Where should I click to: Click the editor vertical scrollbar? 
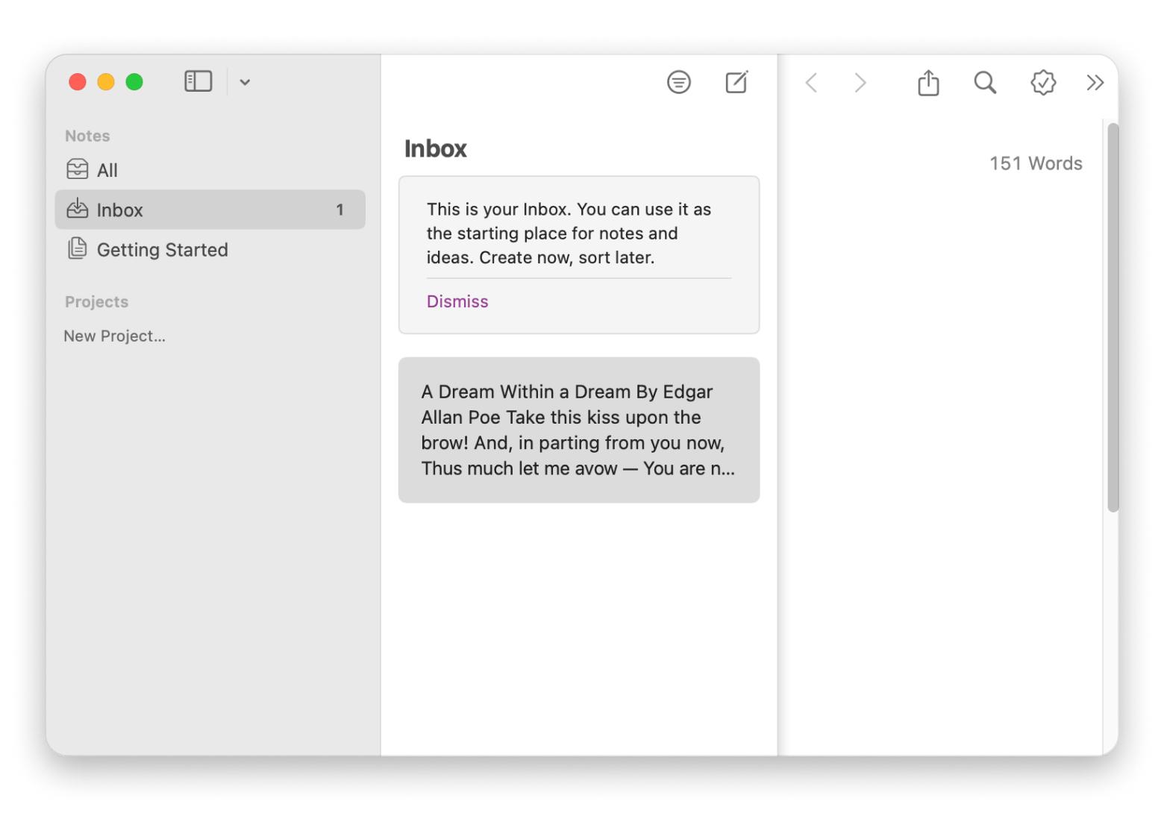pos(1113,318)
